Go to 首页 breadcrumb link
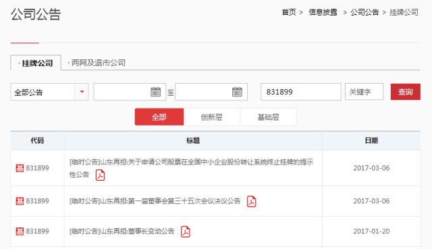 pos(289,12)
